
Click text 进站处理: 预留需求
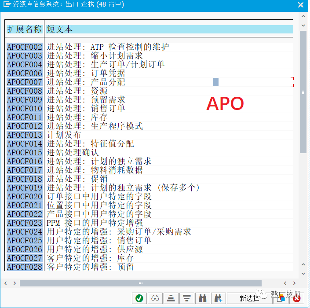click(86, 100)
